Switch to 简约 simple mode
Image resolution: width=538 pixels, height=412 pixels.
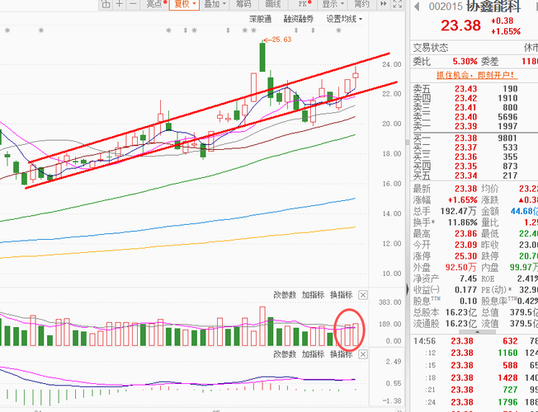point(361,4)
